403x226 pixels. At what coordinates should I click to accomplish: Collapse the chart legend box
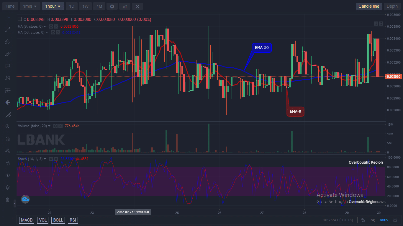[x=20, y=19]
